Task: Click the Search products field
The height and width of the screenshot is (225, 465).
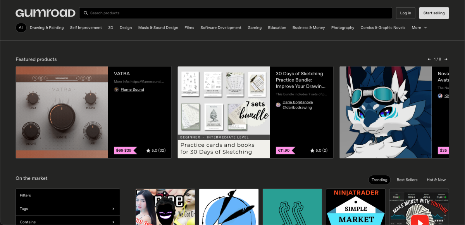Action: click(236, 13)
